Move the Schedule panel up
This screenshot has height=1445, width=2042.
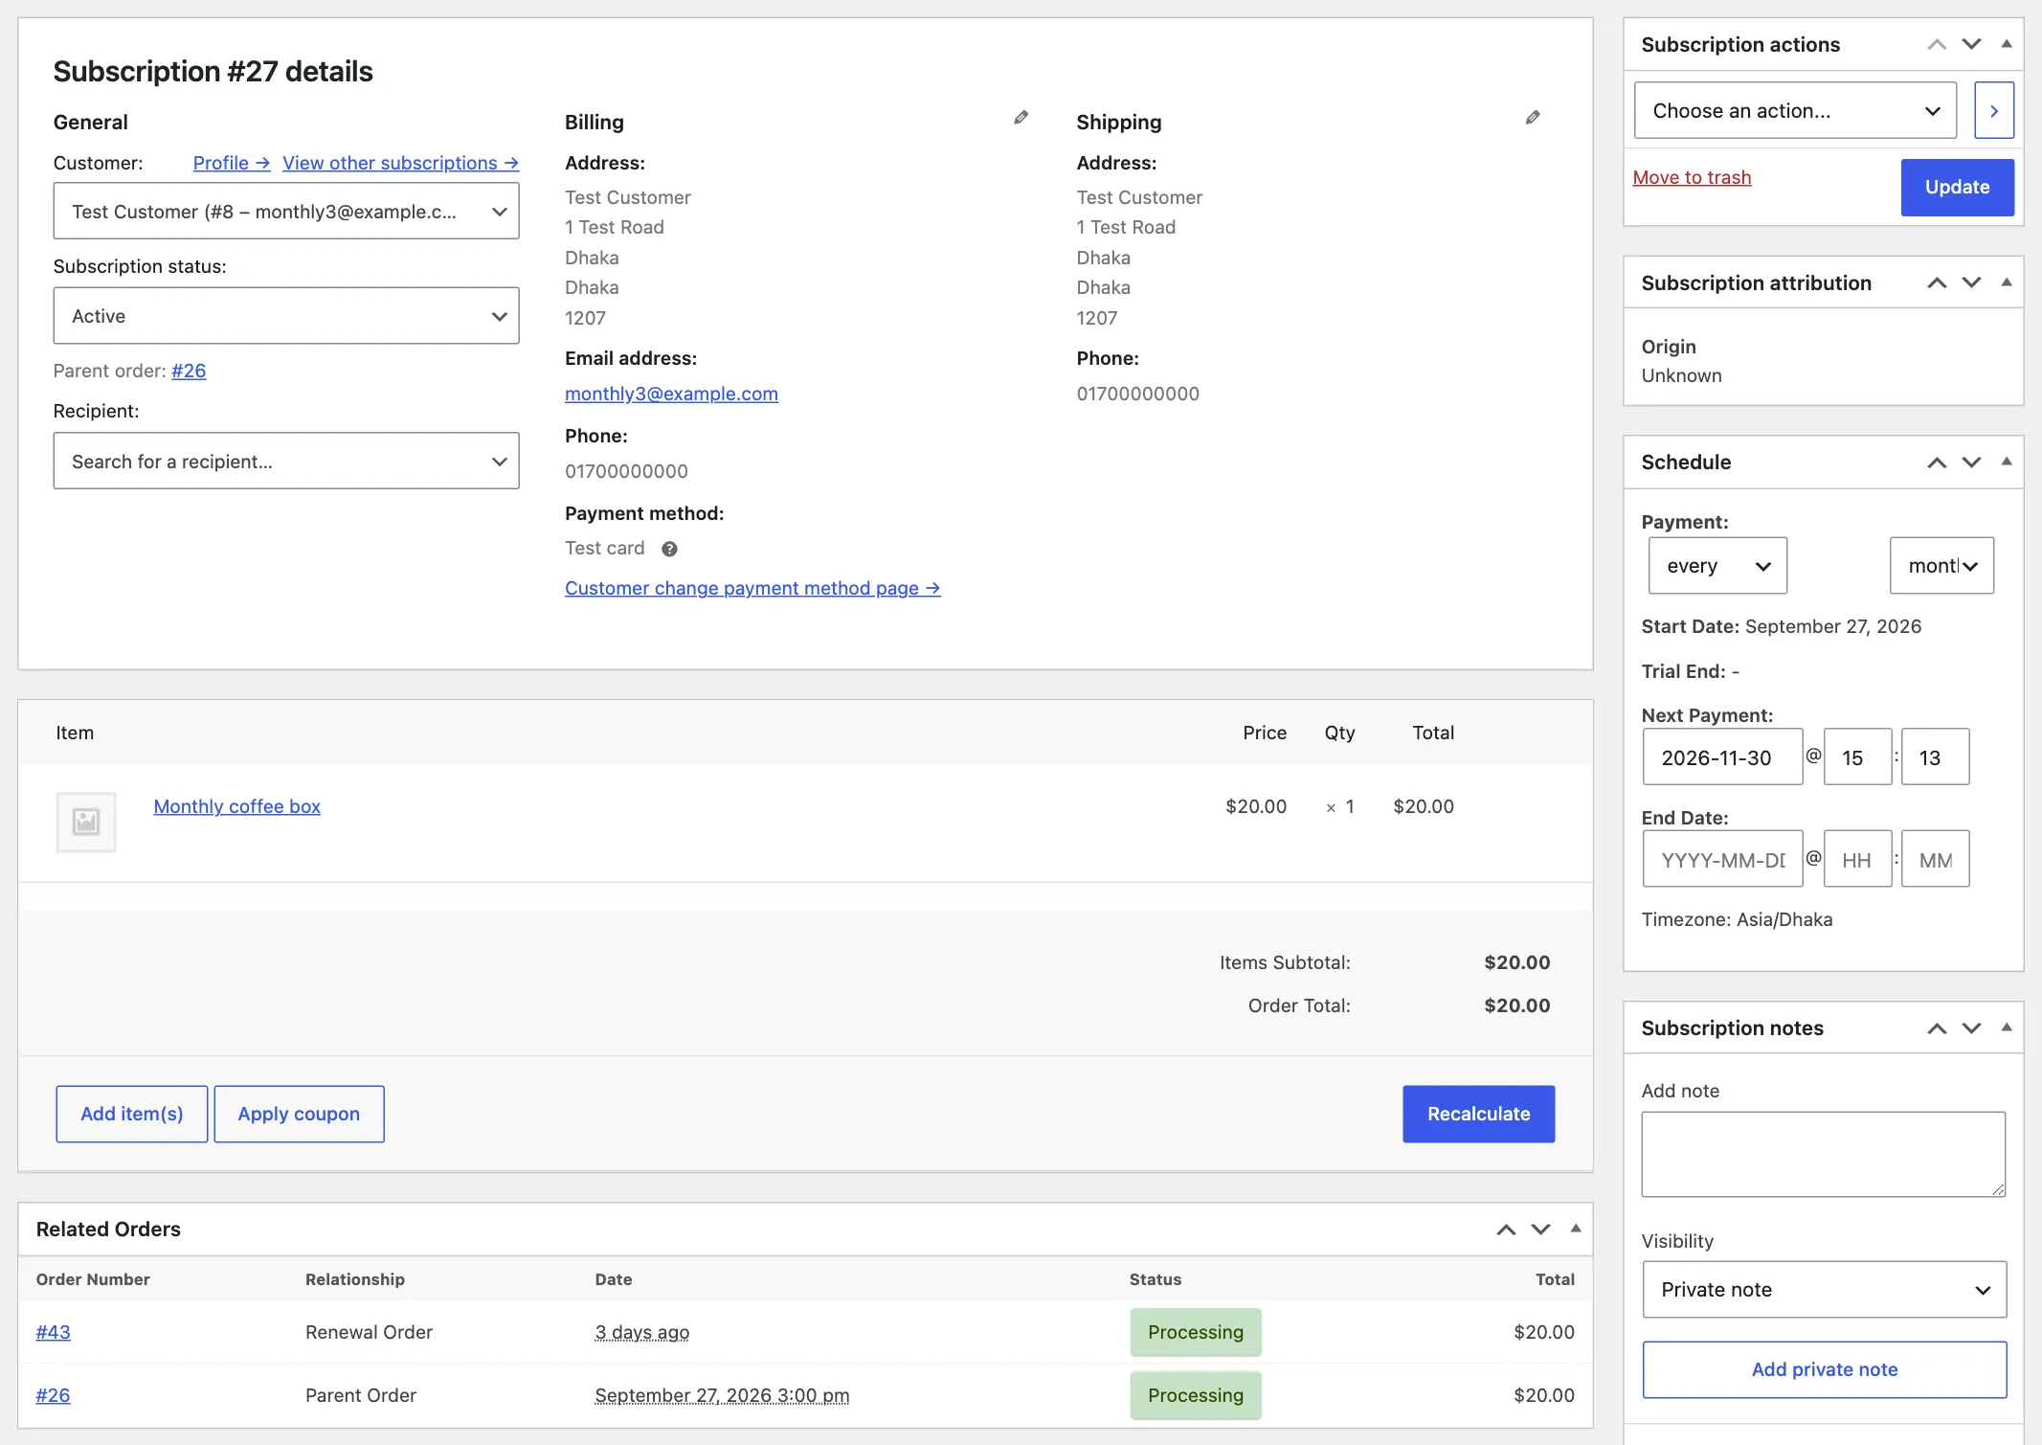(x=1937, y=462)
